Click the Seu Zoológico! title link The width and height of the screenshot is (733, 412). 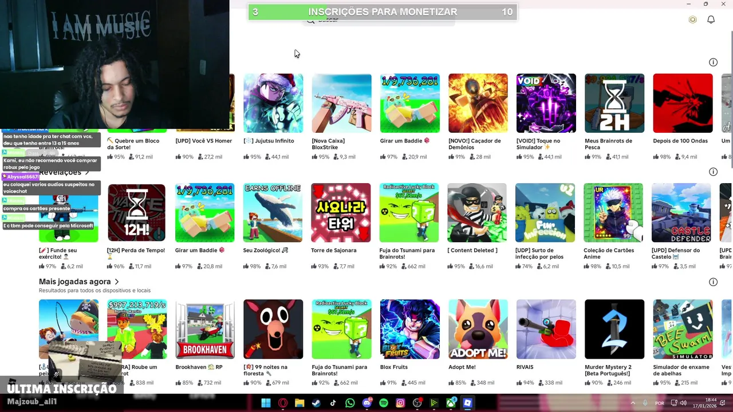[x=266, y=251]
